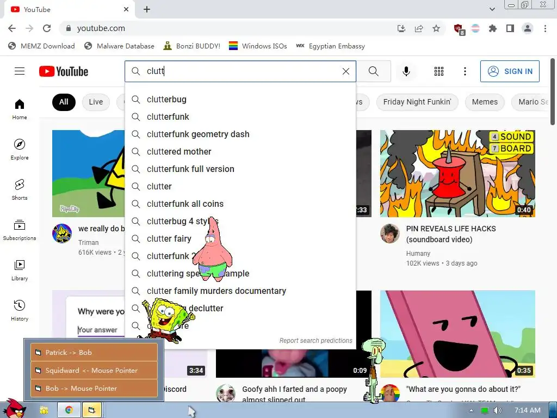The width and height of the screenshot is (557, 418).
Task: Open the tab search dropdown arrow
Action: coord(492,9)
